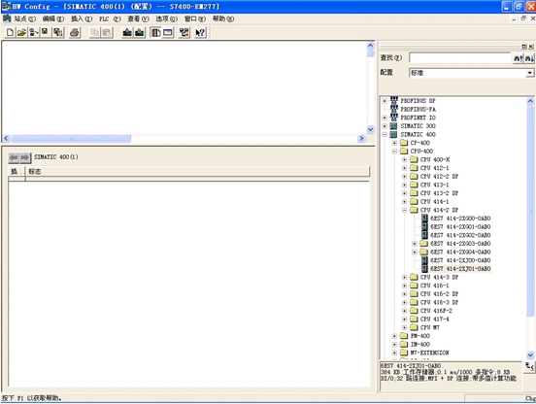Screen dimensions: 536x404
Task: Select the CPU 412-2 DP folder label
Action: [439, 177]
